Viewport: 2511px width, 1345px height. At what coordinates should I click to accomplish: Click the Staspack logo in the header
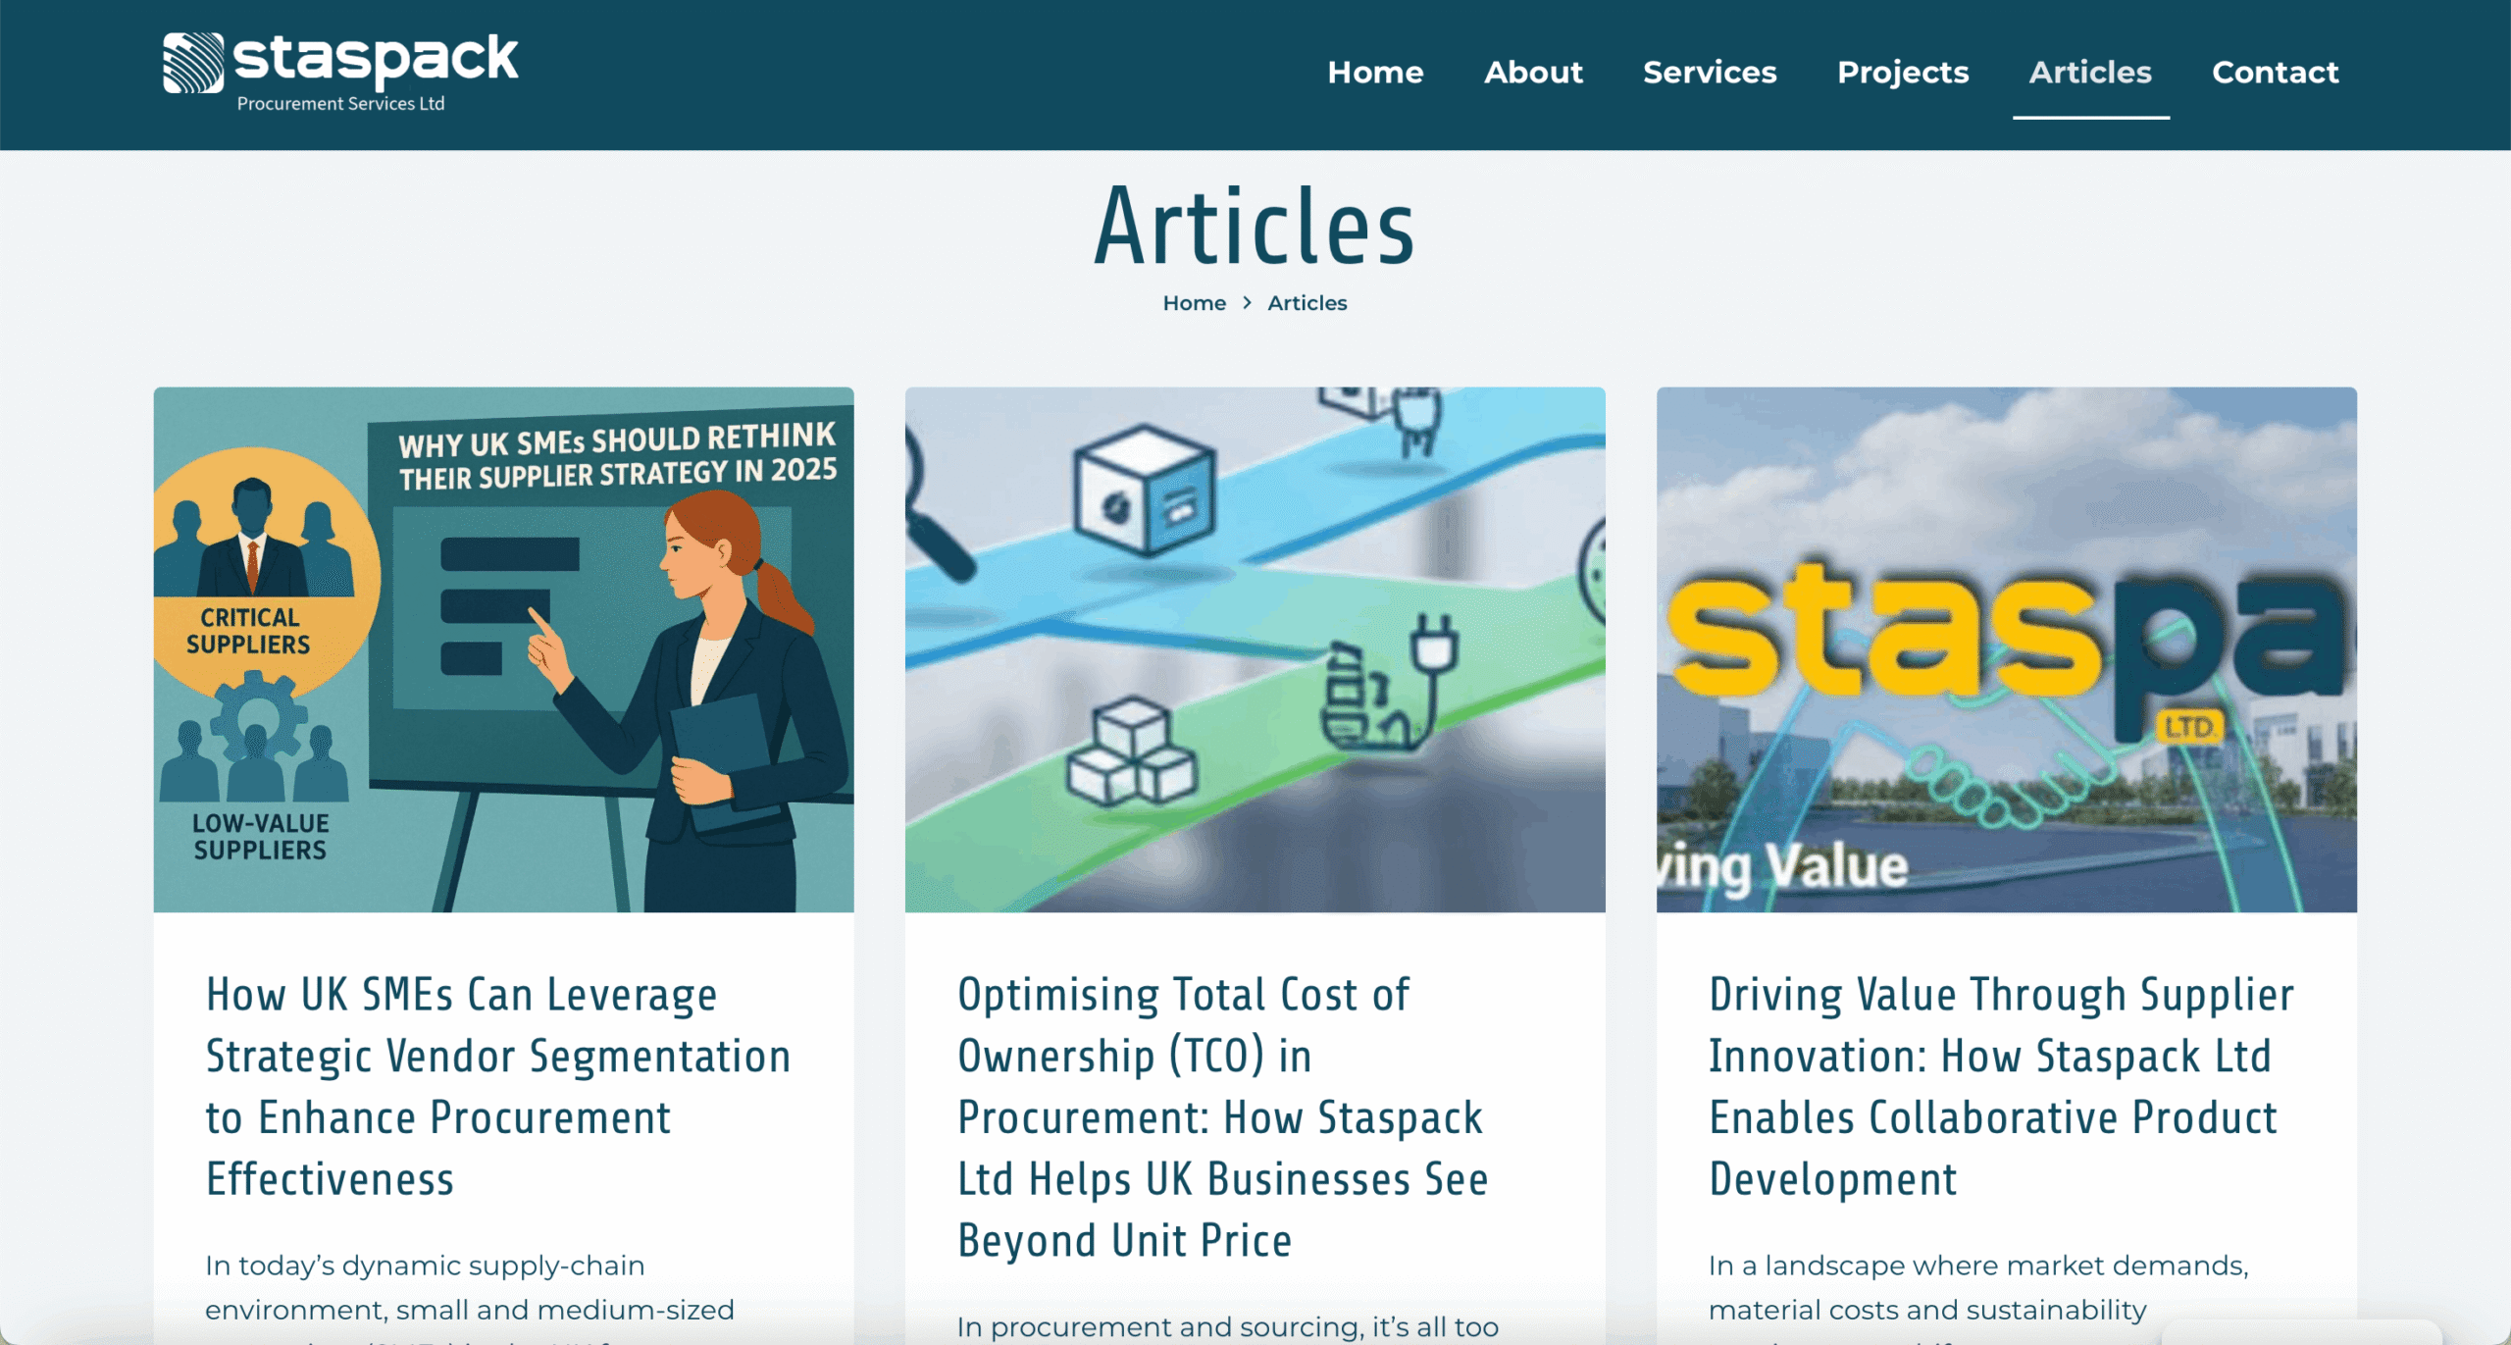pyautogui.click(x=340, y=73)
